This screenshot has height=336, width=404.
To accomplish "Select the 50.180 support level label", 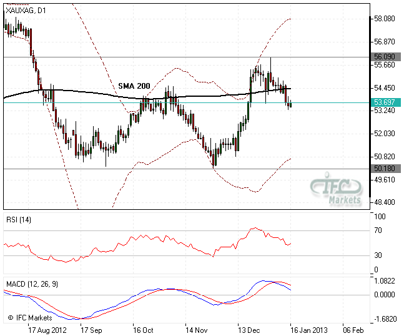I will click(382, 169).
